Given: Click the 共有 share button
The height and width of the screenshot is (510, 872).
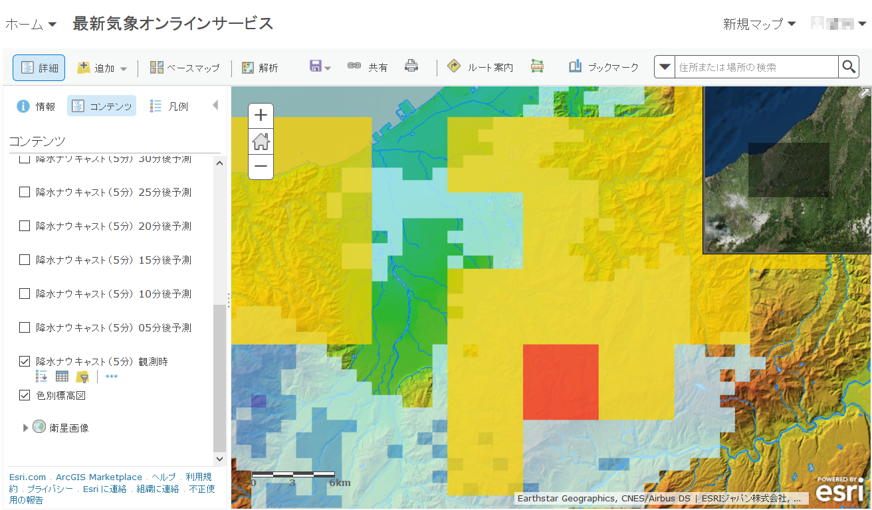Looking at the screenshot, I should [368, 67].
